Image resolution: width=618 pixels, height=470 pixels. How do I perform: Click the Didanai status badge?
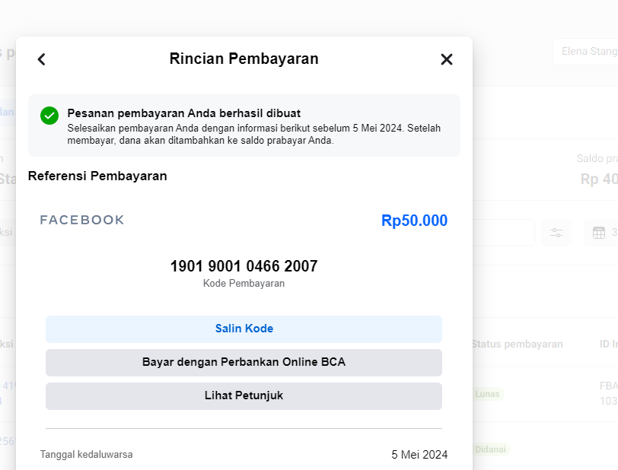coord(490,449)
